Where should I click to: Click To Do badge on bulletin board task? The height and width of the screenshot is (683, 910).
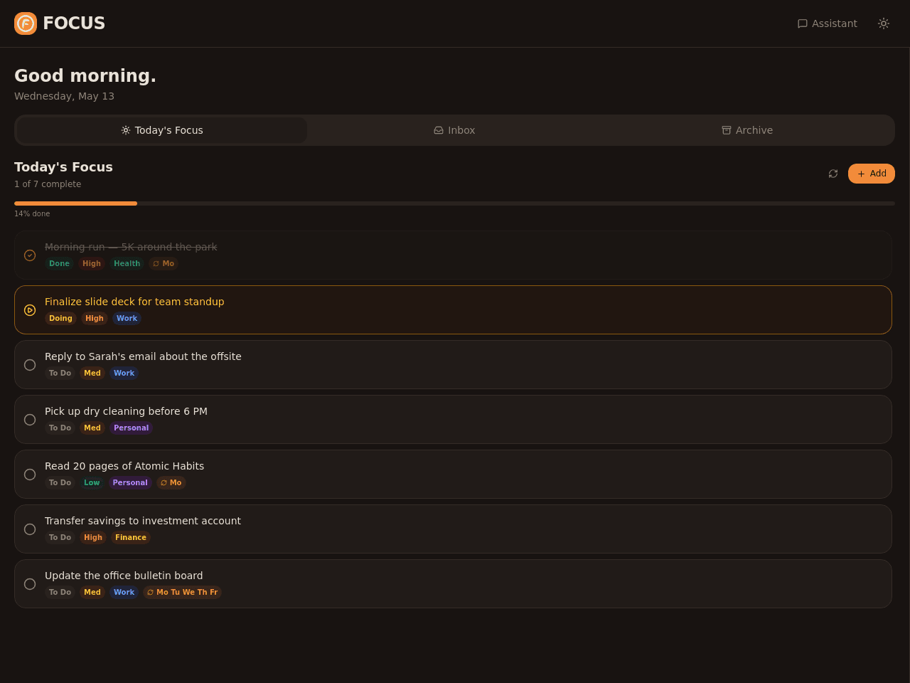pos(60,593)
